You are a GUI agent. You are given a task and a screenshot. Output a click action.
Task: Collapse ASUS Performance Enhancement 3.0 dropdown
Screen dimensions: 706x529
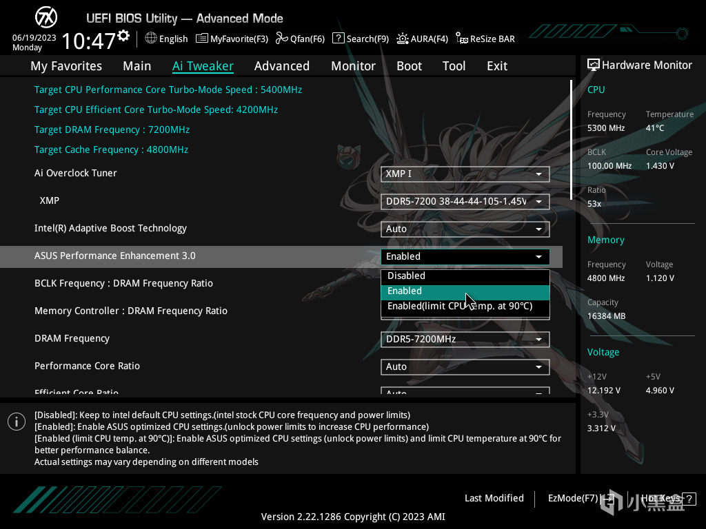pyautogui.click(x=465, y=256)
